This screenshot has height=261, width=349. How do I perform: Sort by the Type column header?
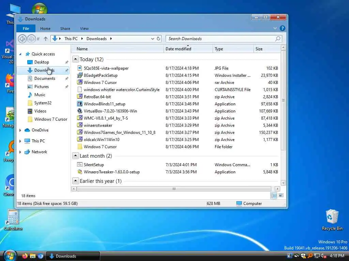click(233, 49)
